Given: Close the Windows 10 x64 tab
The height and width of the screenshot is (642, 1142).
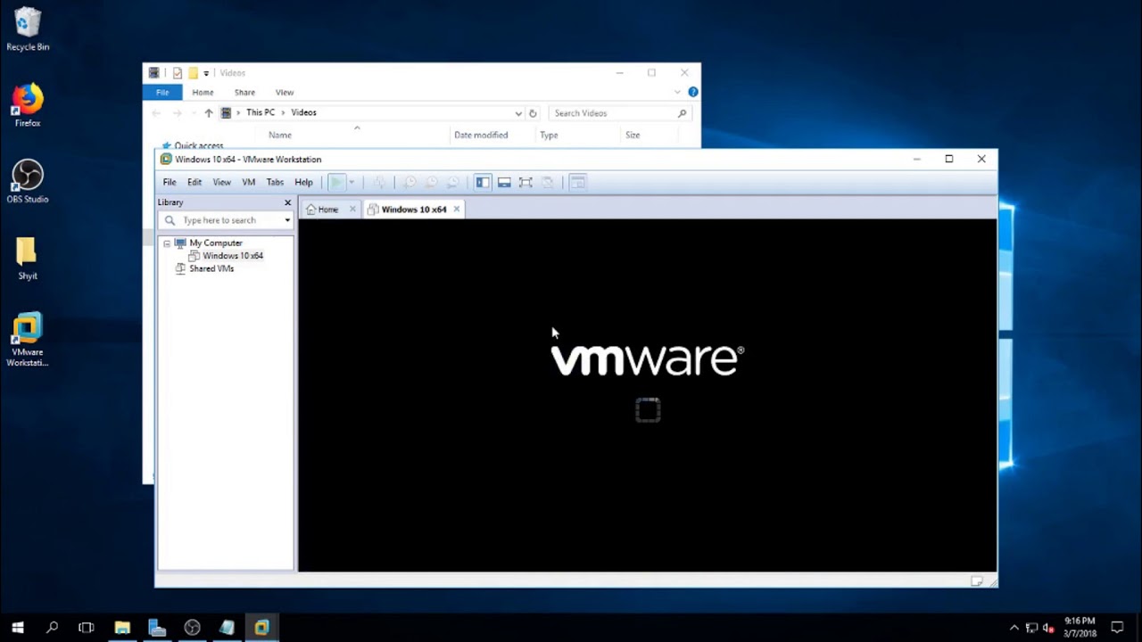Looking at the screenshot, I should (456, 210).
